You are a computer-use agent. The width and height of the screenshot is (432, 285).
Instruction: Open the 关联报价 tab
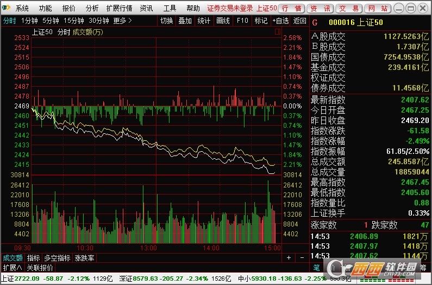[40, 268]
